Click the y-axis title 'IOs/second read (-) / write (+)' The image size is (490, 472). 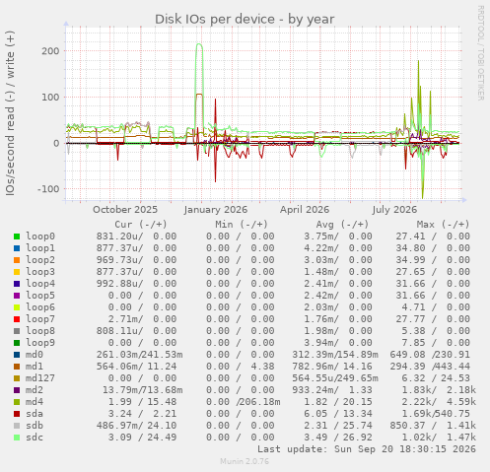(x=10, y=113)
